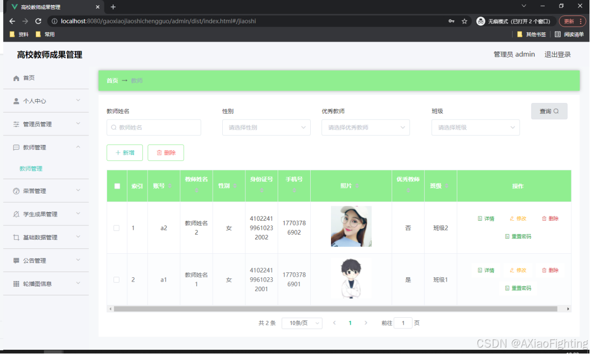Open the 10条/页 page size dropdown
590x354 pixels.
pos(302,323)
